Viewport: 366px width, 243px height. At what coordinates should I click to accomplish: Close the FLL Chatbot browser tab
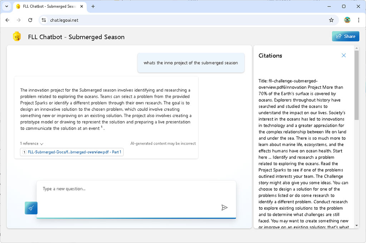tap(81, 6)
